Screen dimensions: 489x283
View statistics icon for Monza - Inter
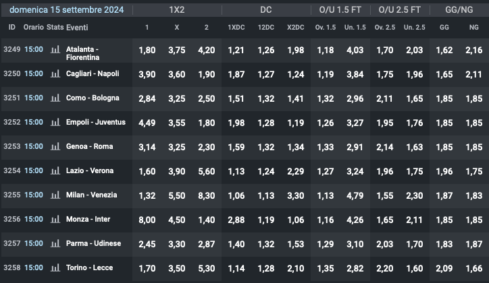point(55,220)
